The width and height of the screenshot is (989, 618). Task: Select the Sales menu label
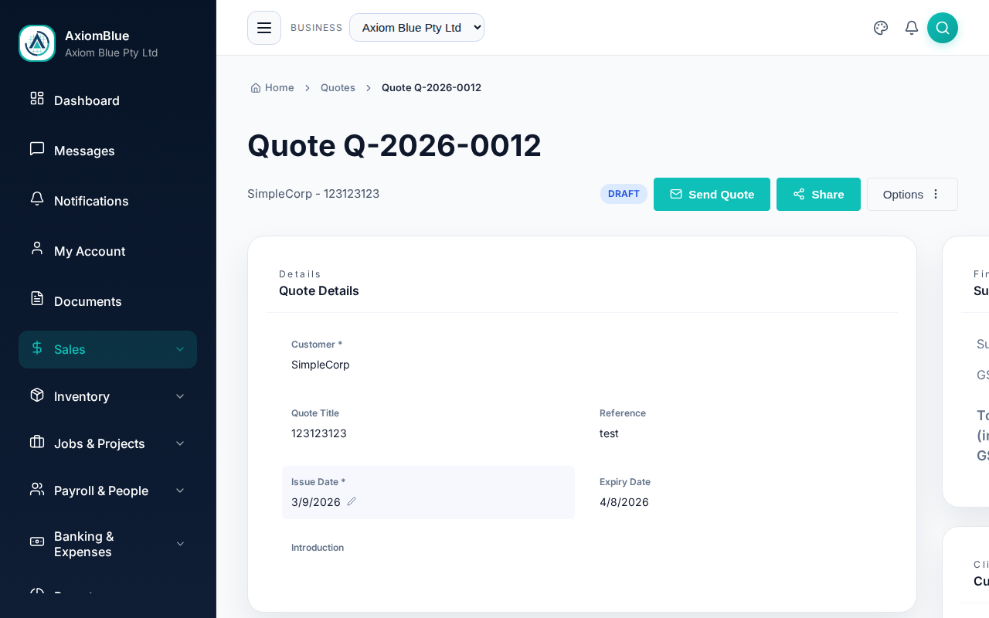(x=70, y=349)
